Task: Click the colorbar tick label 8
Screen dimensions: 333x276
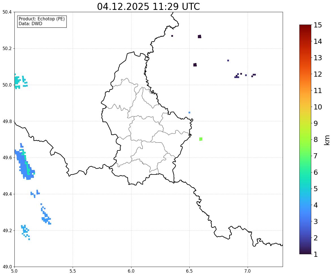Action: click(316, 140)
